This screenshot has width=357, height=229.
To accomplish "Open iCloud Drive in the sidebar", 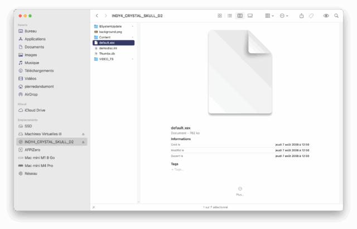I will (52, 110).
